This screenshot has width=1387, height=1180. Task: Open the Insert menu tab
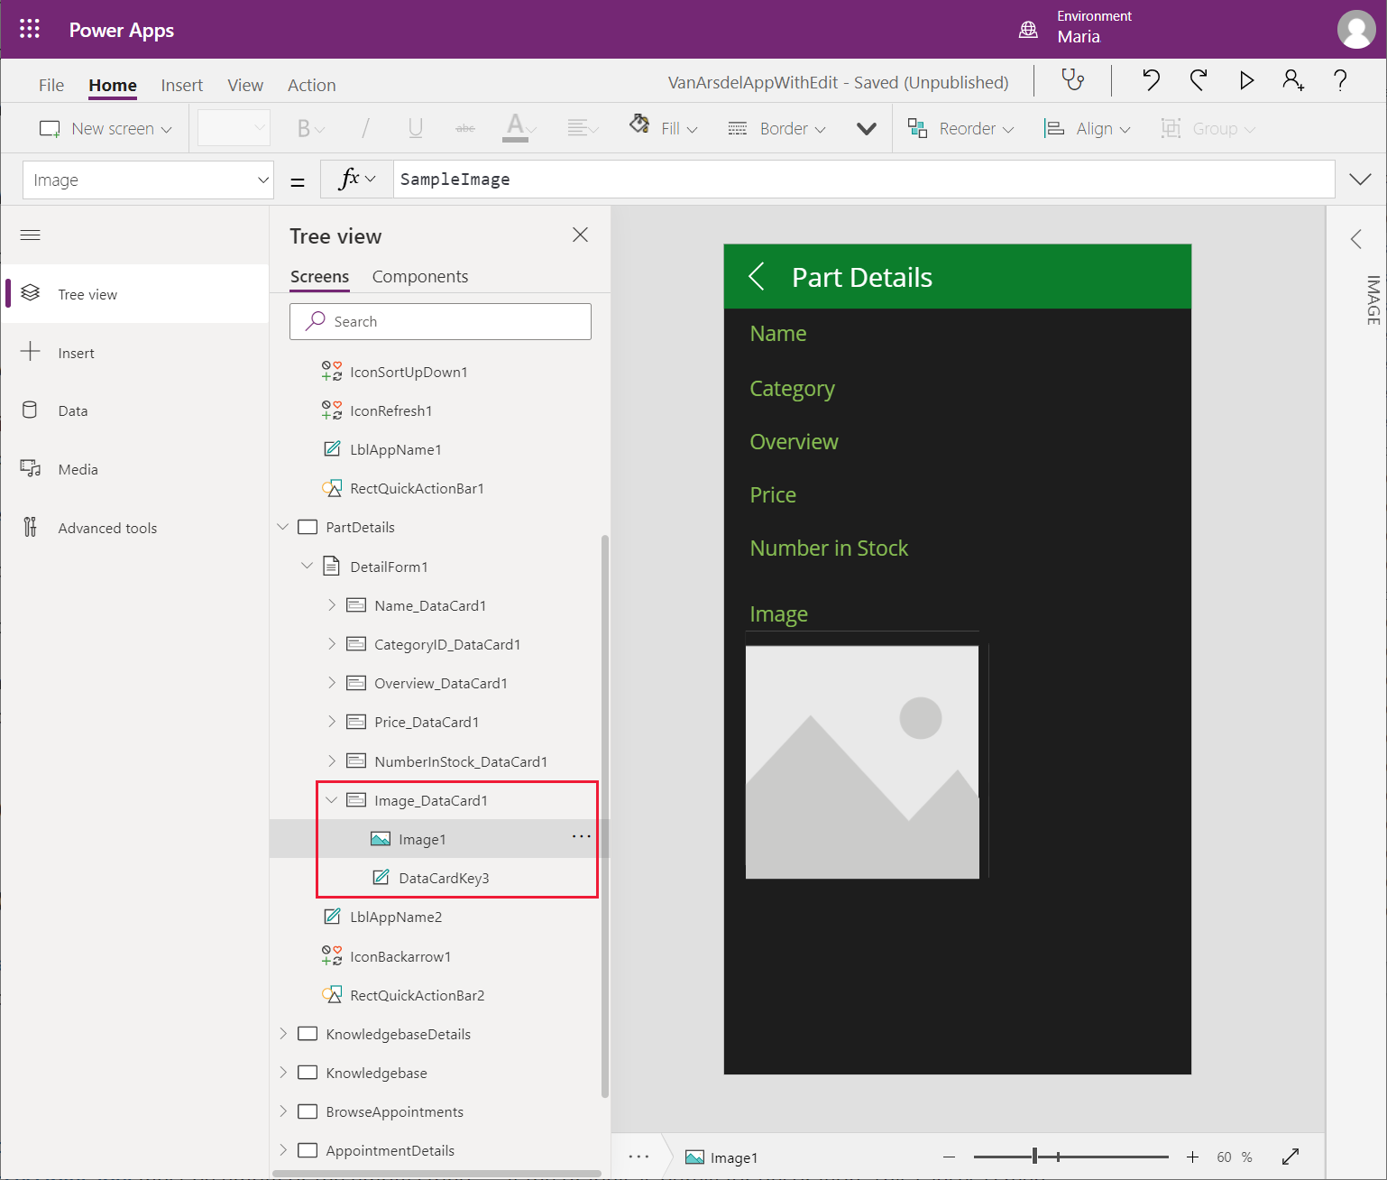pyautogui.click(x=181, y=86)
